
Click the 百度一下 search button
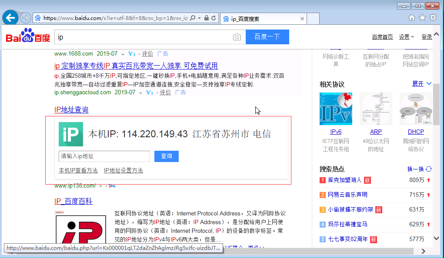pos(267,37)
